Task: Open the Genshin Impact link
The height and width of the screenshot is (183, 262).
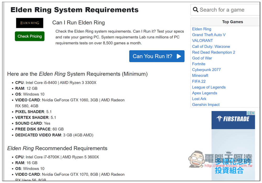Action: [x=206, y=105]
